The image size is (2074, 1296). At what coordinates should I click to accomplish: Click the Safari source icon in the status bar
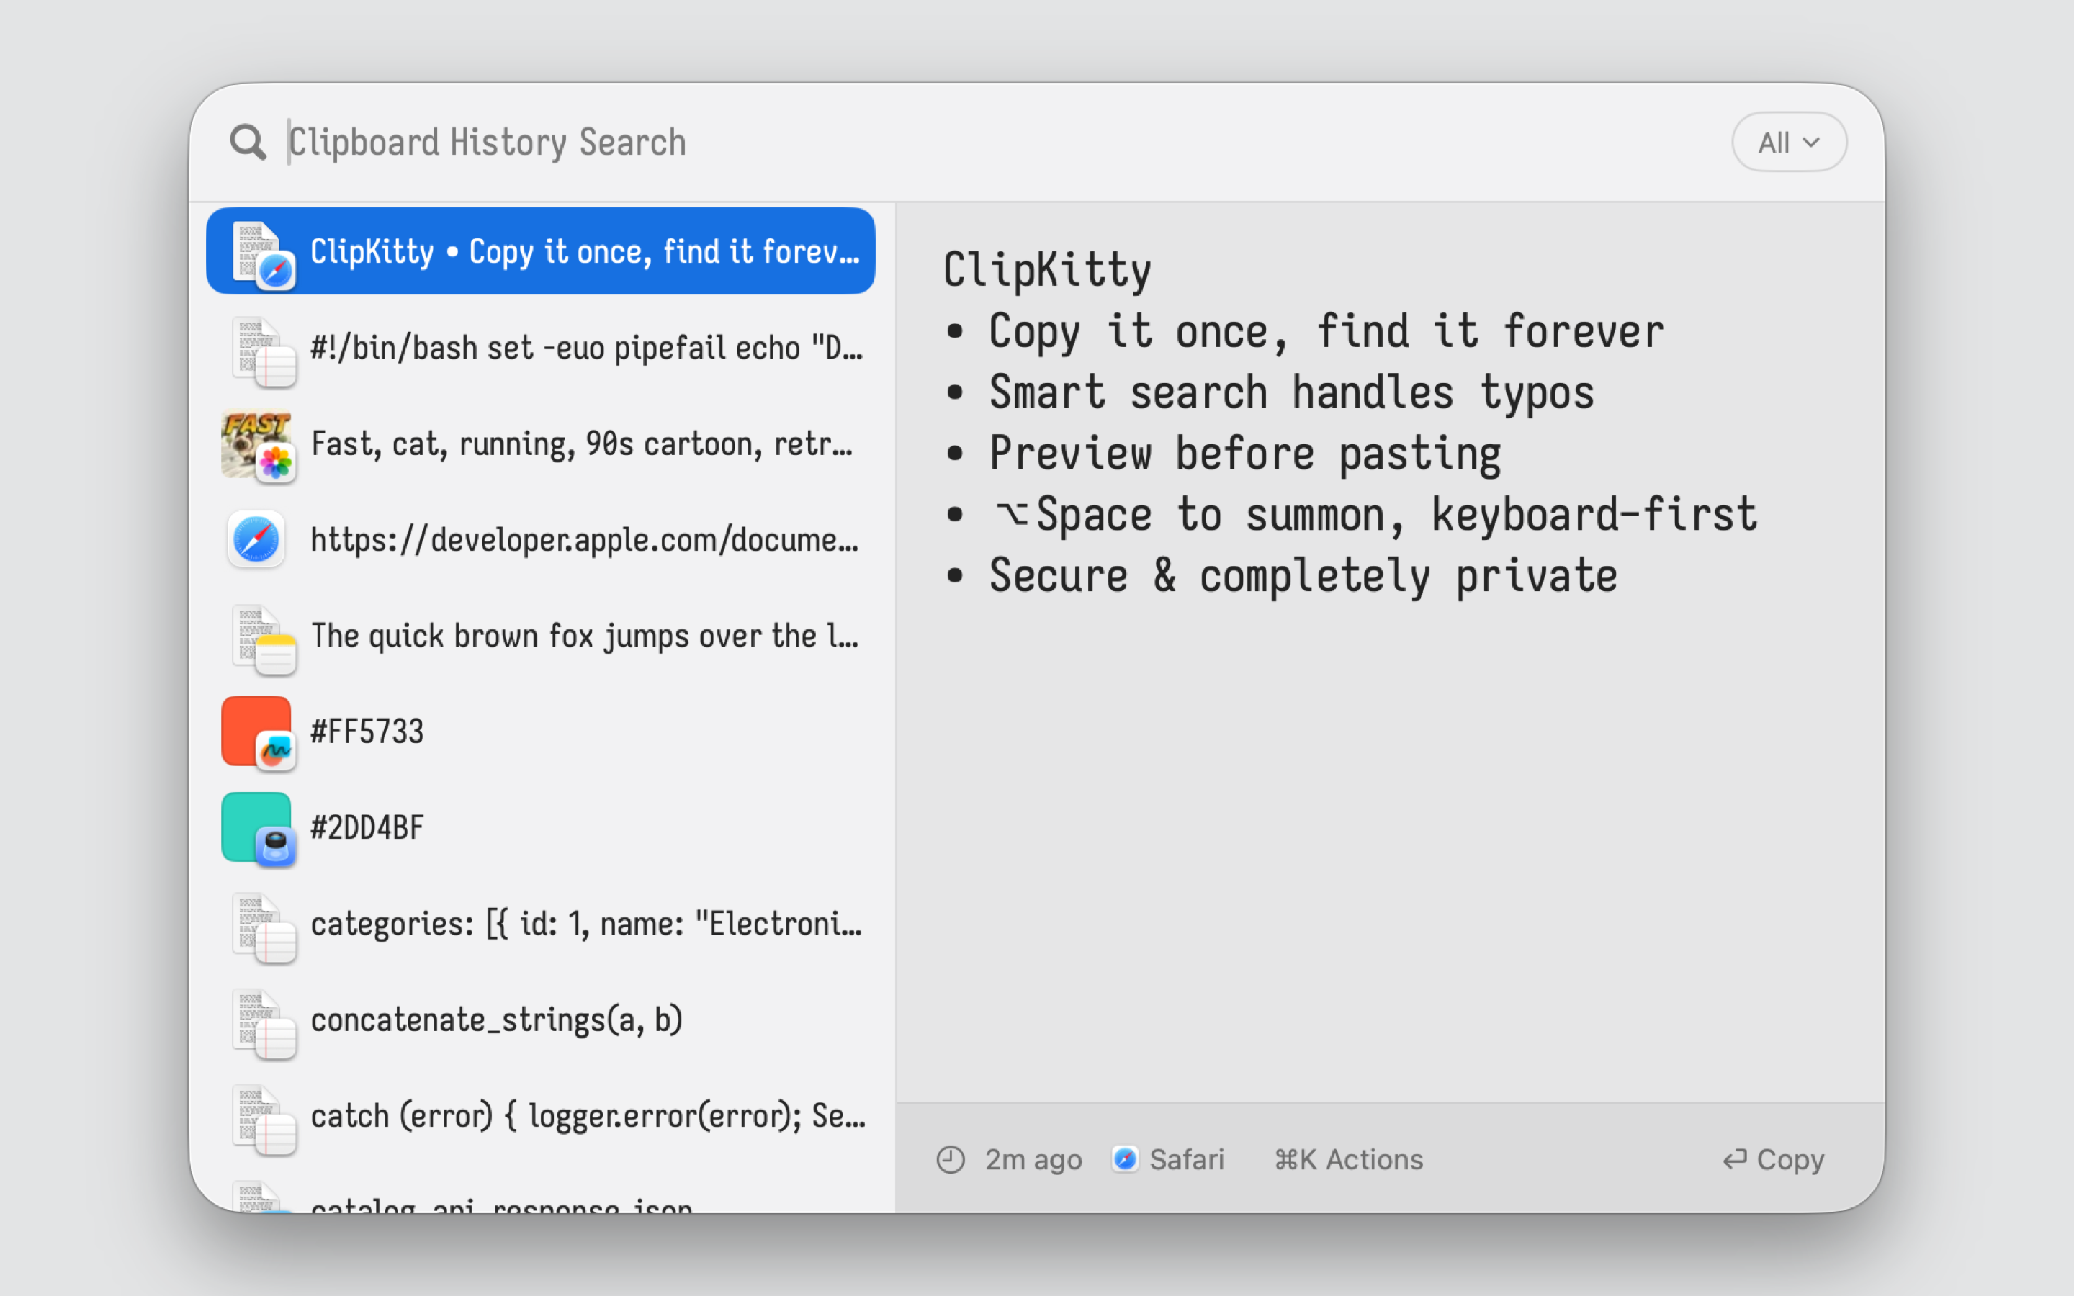point(1126,1159)
